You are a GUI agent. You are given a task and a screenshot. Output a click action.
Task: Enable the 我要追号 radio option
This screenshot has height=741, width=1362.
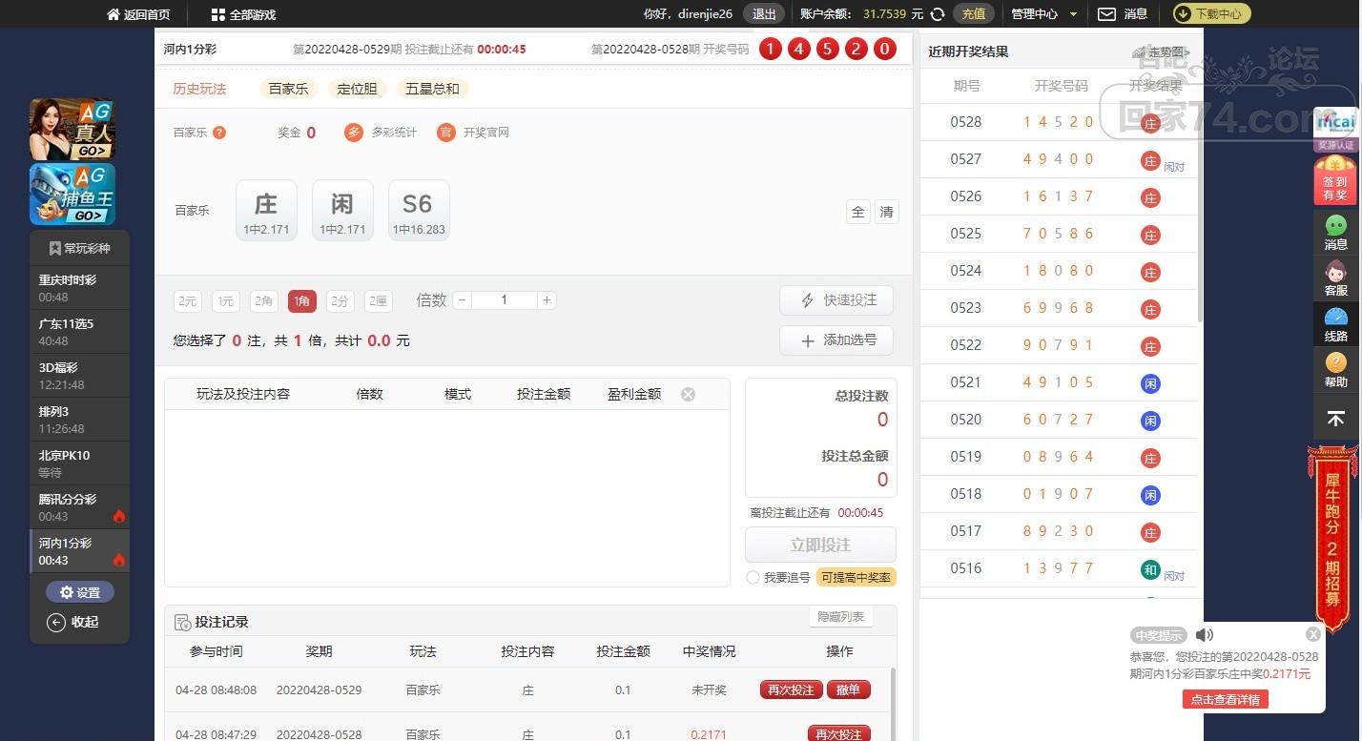pyautogui.click(x=753, y=577)
